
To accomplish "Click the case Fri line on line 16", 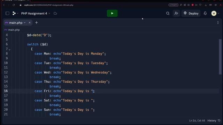I will (64, 91).
